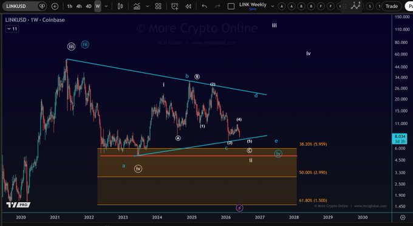Select the Elliott wave drawing tool icon
This screenshot has height=226, width=413.
355,6
